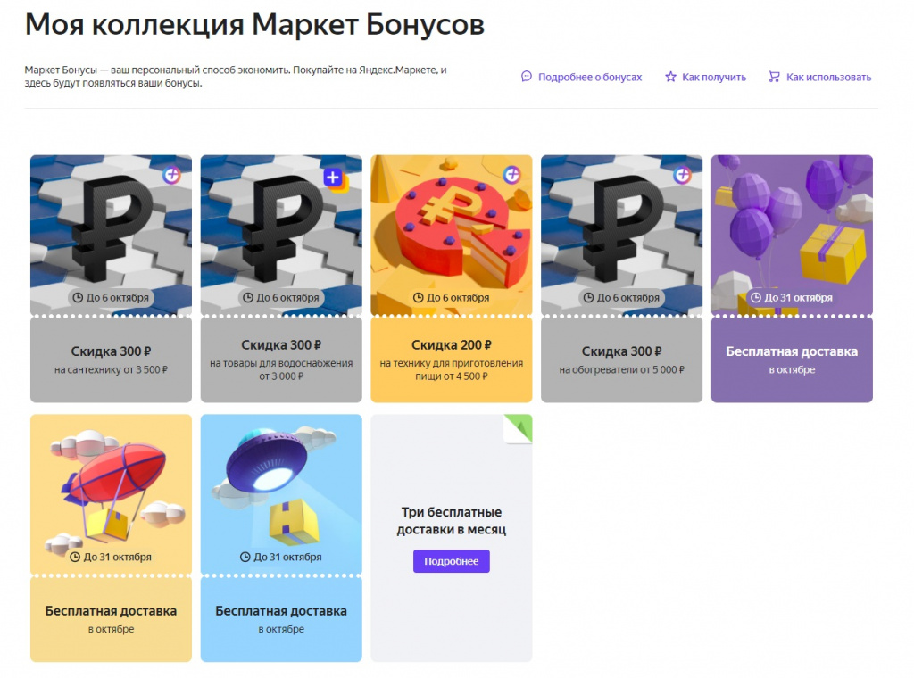
Task: Click the green folded corner on the delivery card
Action: coord(519,429)
